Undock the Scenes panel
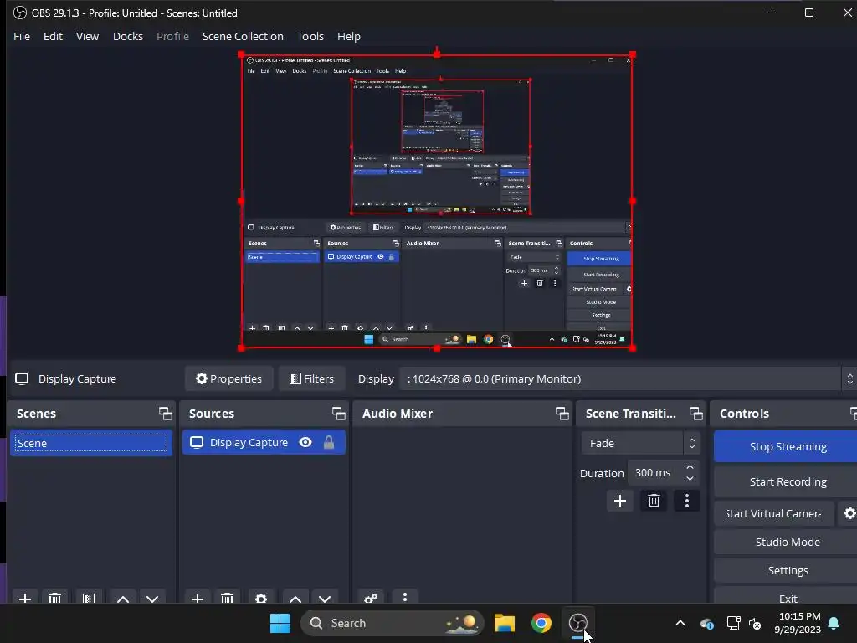This screenshot has height=643, width=857. tap(165, 414)
